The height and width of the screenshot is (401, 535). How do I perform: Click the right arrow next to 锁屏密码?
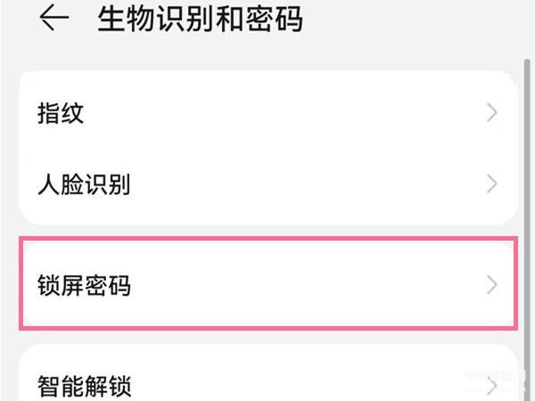click(491, 285)
